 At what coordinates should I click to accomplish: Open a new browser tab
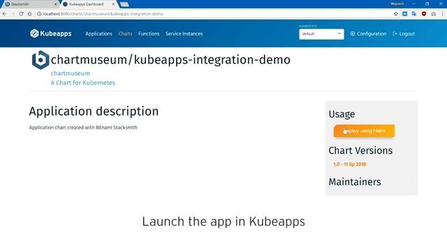124,4
